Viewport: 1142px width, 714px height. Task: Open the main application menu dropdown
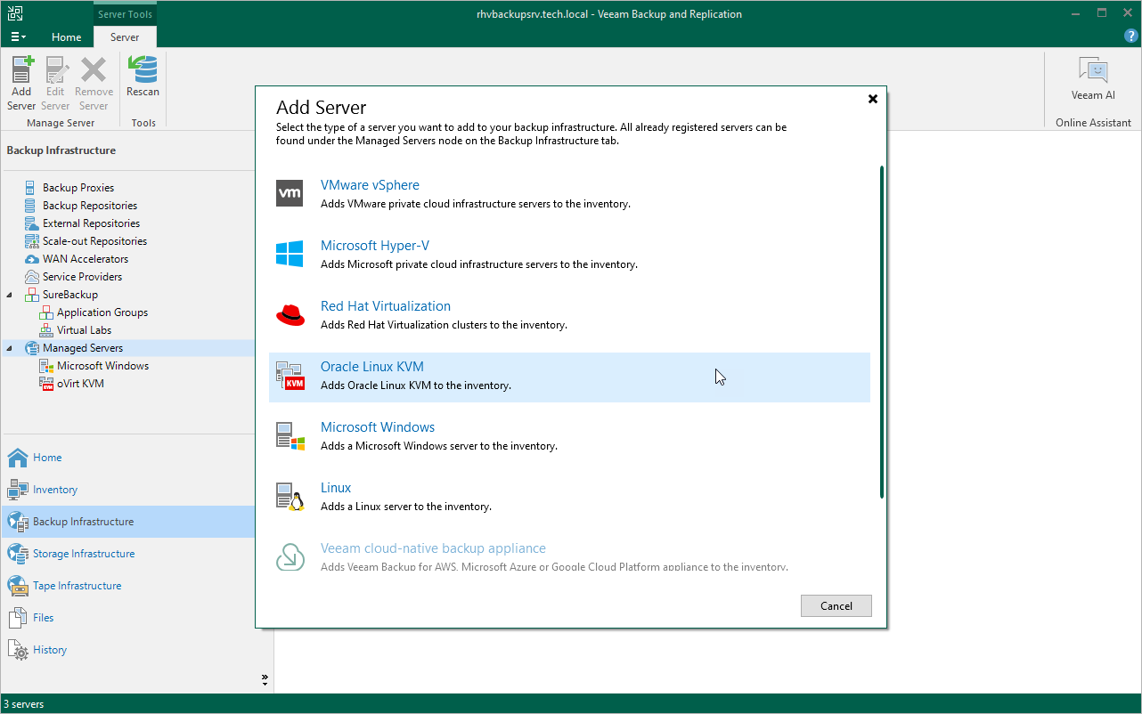point(18,37)
